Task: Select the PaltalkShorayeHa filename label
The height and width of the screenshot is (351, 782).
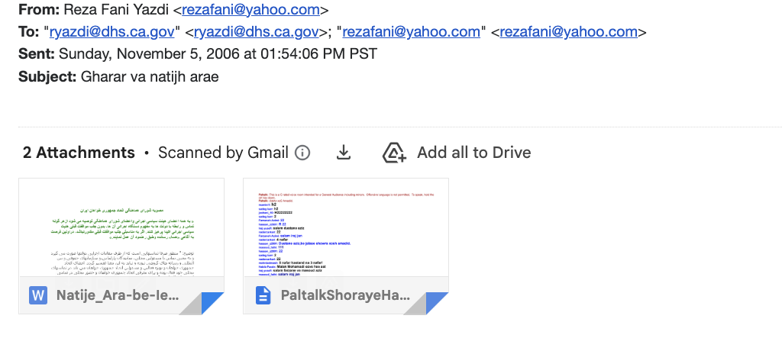Action: [x=340, y=295]
